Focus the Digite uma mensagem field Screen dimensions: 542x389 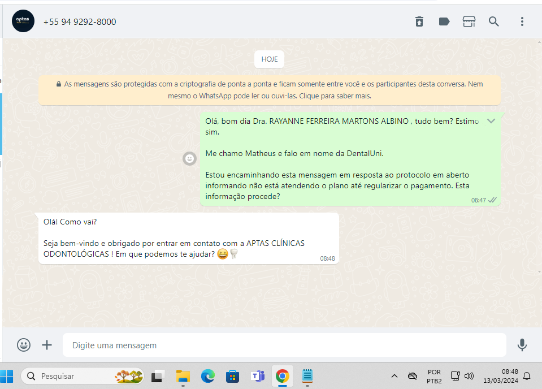(284, 345)
